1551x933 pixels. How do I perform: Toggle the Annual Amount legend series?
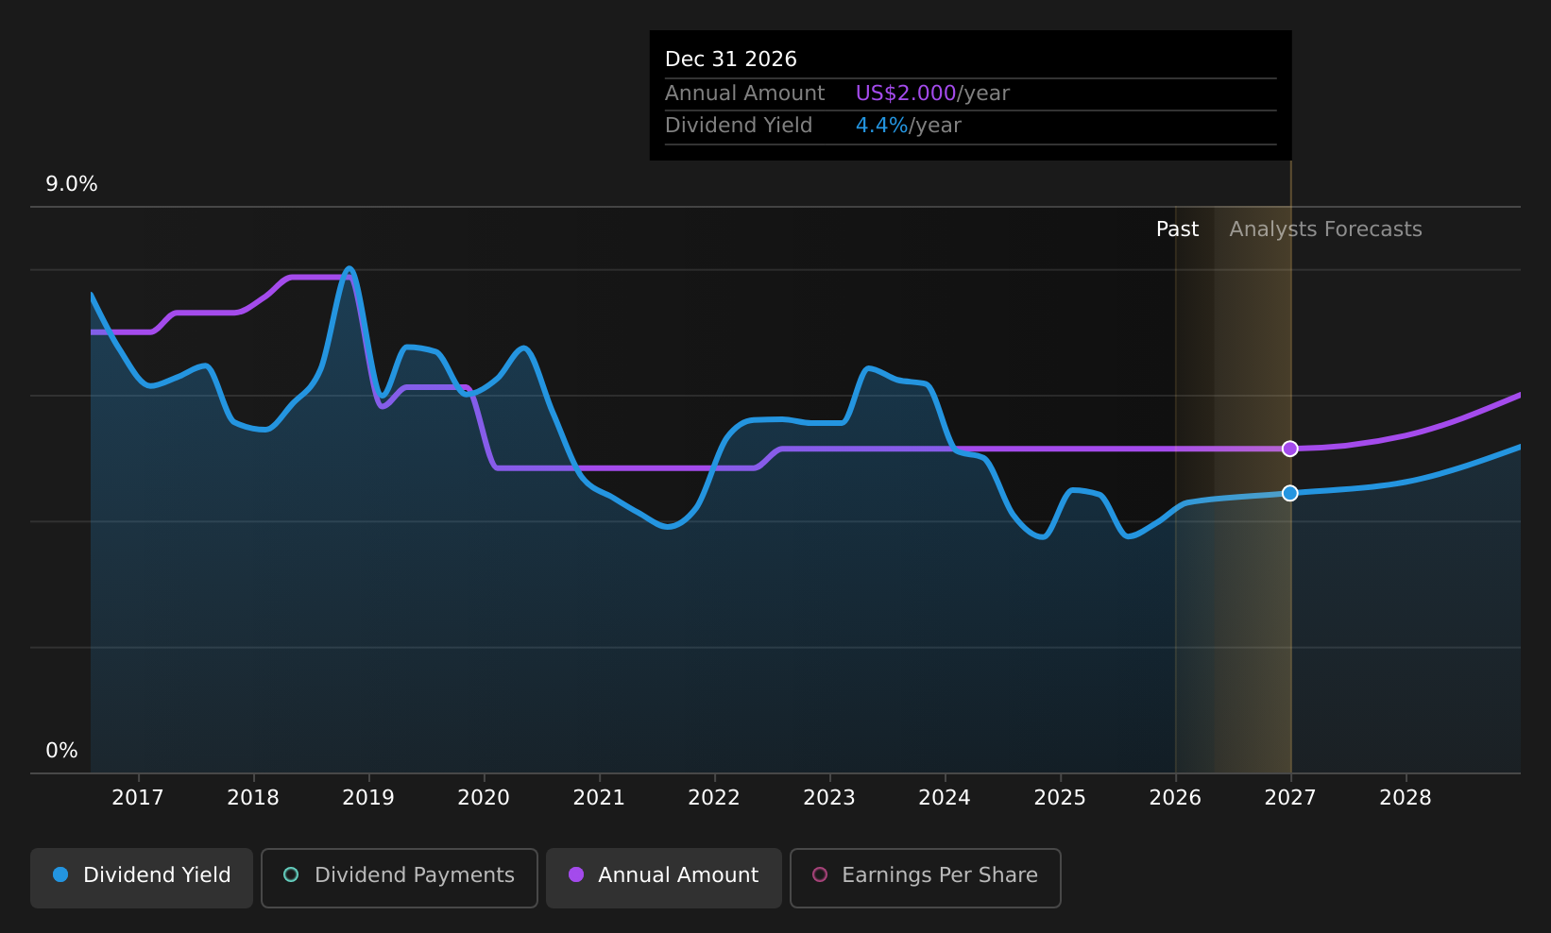point(663,877)
